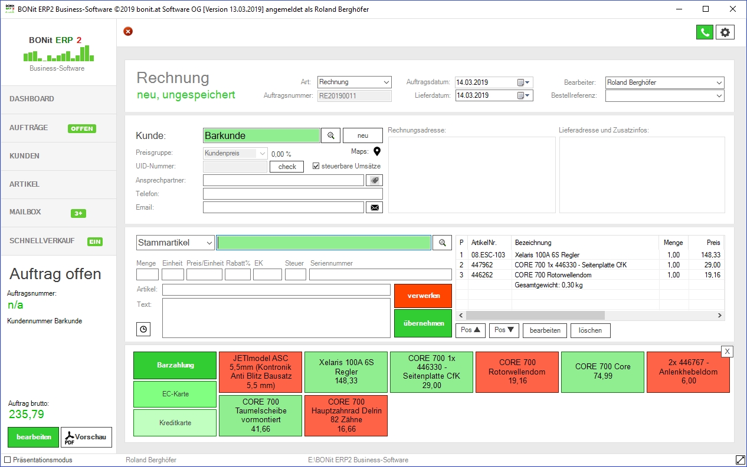Toggle the steuerbare Umsätze checkbox

(x=316, y=166)
